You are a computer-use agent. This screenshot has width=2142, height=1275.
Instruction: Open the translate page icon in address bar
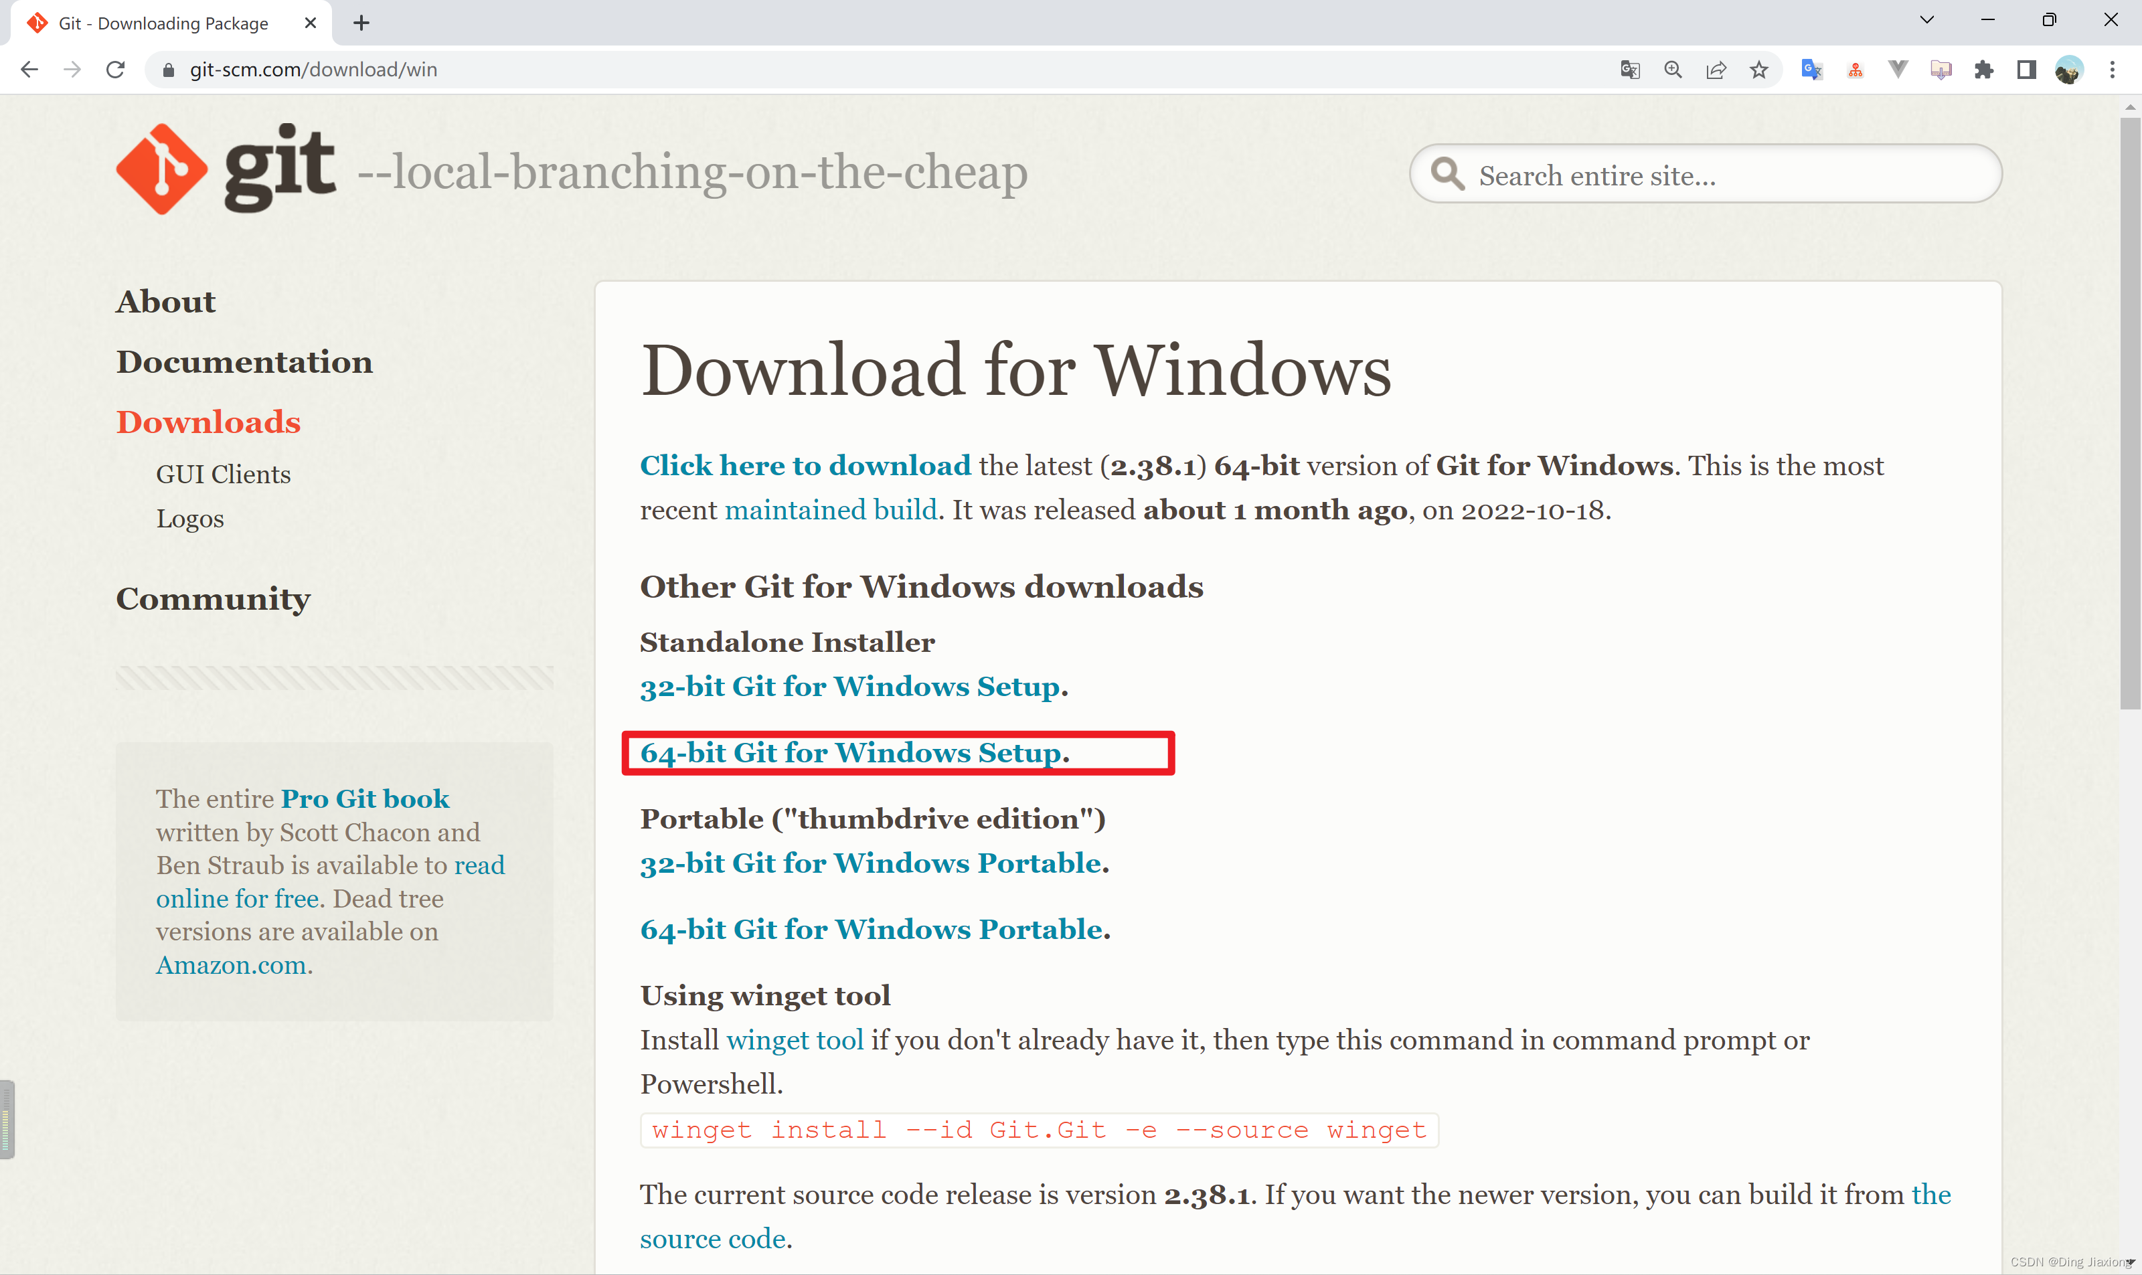coord(1630,70)
